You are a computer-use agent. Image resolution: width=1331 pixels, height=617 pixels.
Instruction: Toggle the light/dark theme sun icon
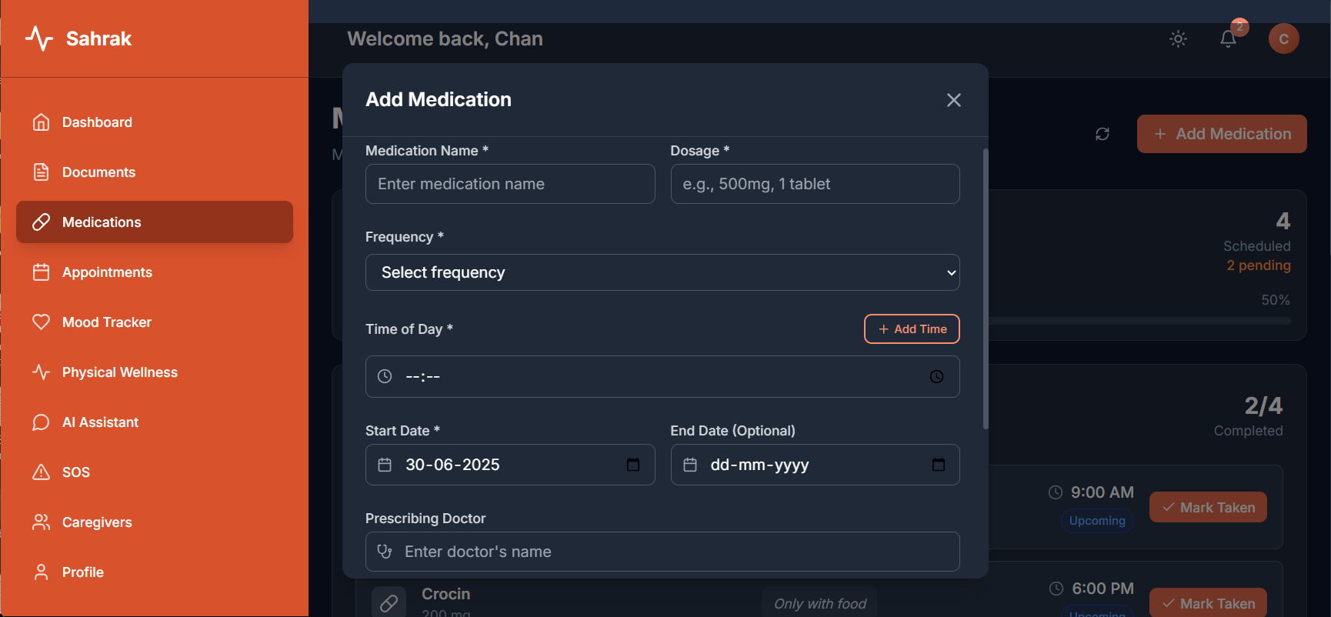pyautogui.click(x=1178, y=39)
